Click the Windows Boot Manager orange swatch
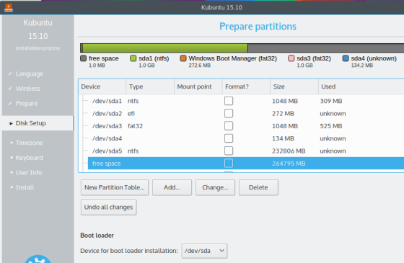The height and width of the screenshot is (263, 404). click(183, 58)
